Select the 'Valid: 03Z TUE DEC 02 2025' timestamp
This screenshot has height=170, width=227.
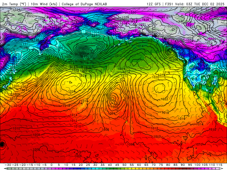click(x=200, y=4)
